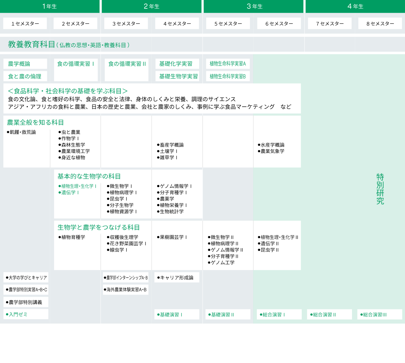The image size is (405, 363).
Task: Click 農薬学 course
Action: [x=165, y=199]
